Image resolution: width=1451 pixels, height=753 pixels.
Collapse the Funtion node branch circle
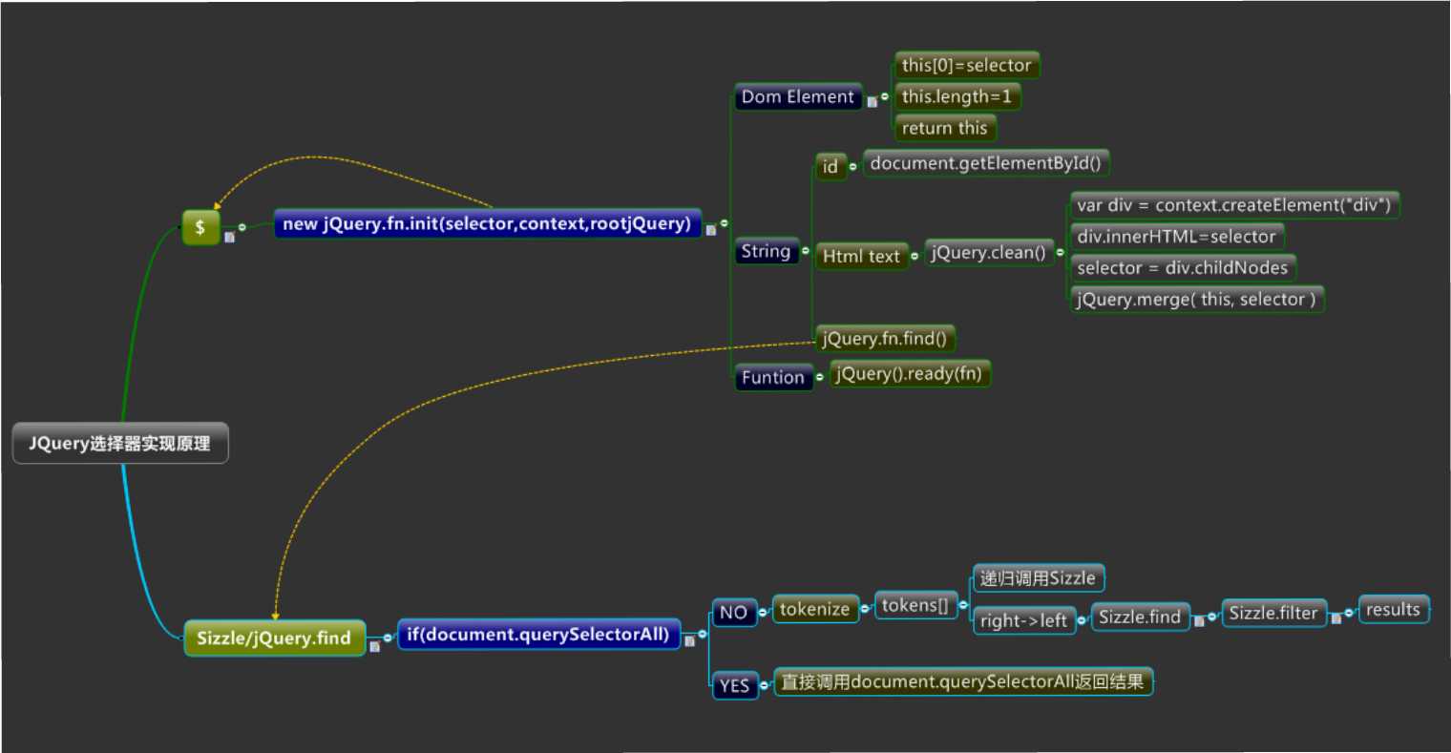tap(819, 377)
